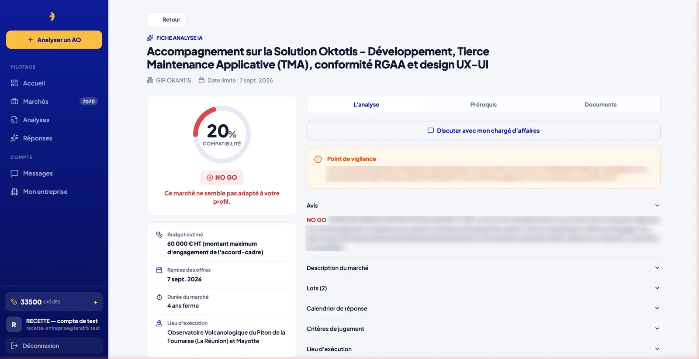699x359 pixels.
Task: Click the 20% compatibility gauge
Action: [x=222, y=134]
